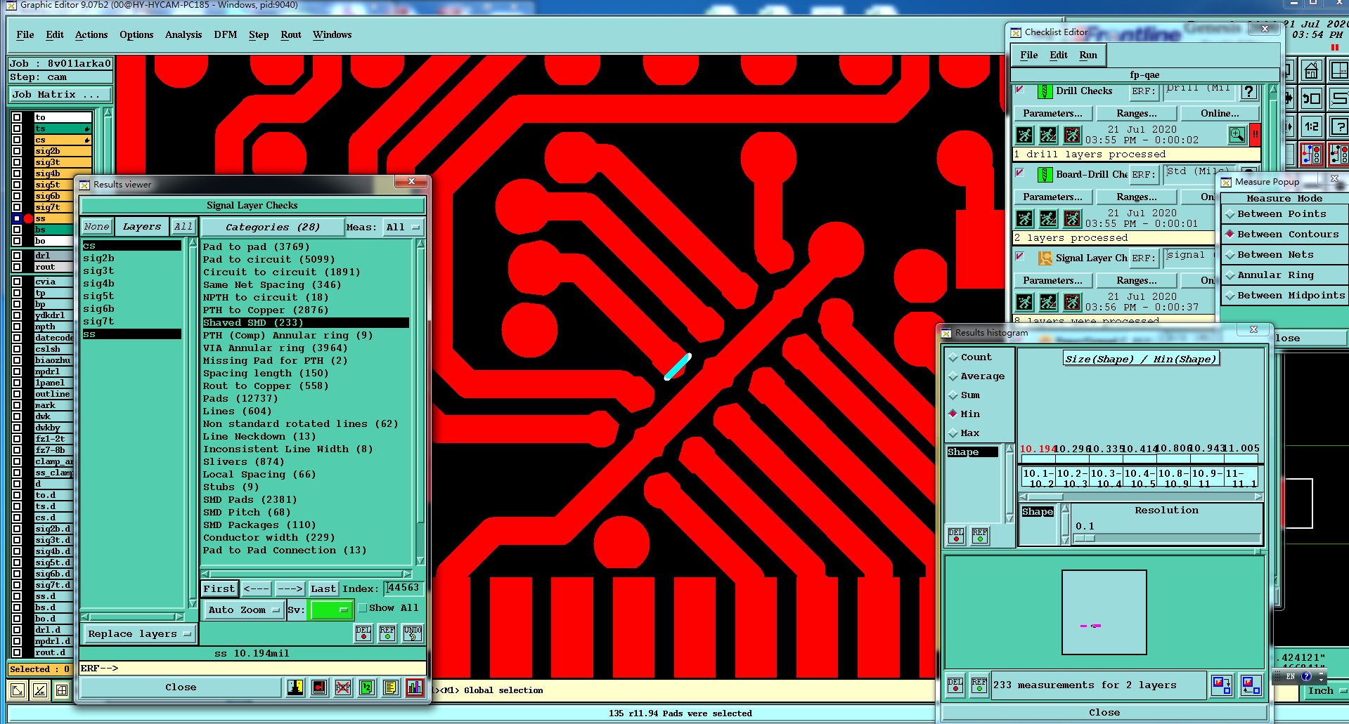1349x724 pixels.
Task: Click the REF icon in Results viewer
Action: pos(387,633)
